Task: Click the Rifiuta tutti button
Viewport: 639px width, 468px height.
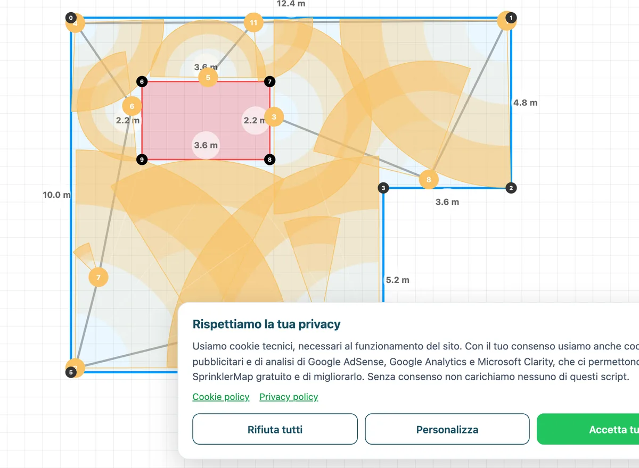Action: (275, 429)
